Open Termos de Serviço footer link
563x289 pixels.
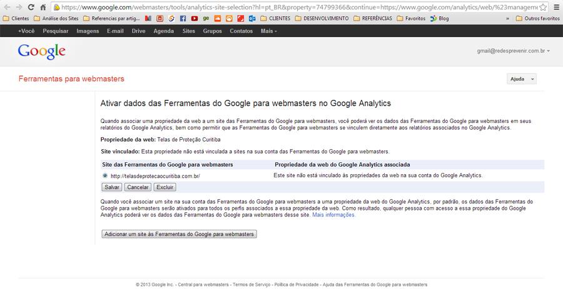point(251,285)
